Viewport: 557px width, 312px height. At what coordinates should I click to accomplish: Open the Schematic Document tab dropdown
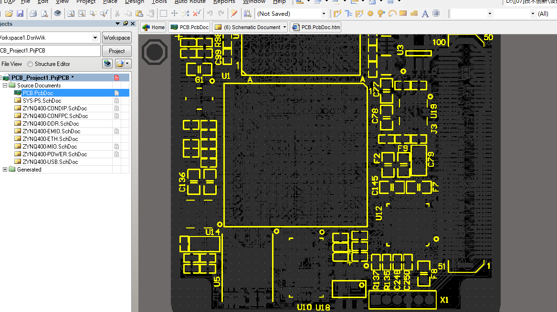[284, 27]
